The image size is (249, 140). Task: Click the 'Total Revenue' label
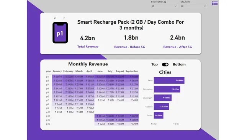(x=88, y=47)
